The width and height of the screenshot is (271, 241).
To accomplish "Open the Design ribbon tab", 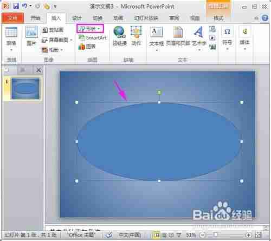I will tap(77, 18).
